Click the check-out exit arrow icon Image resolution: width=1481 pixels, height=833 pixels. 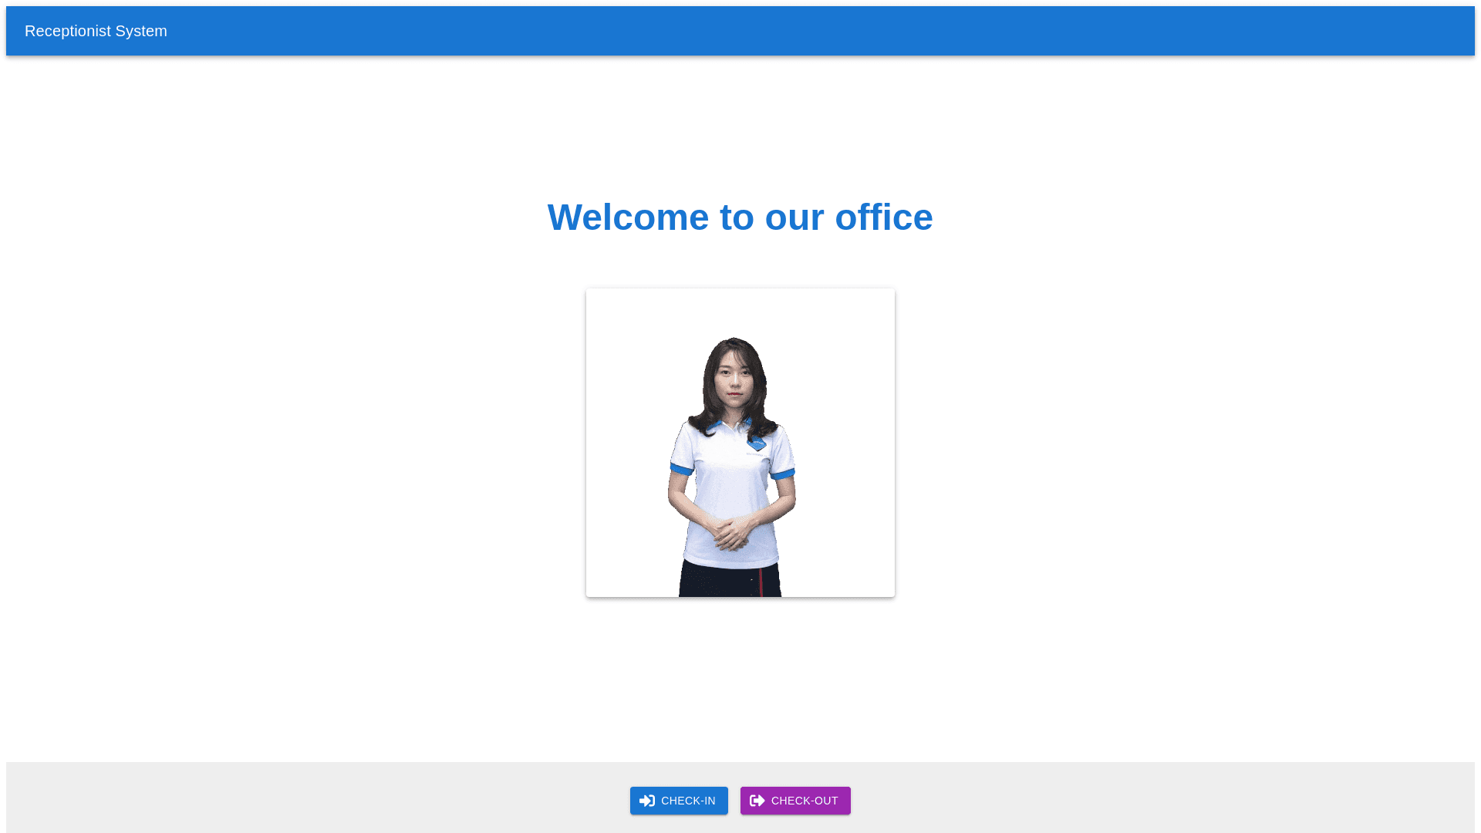pyautogui.click(x=757, y=801)
